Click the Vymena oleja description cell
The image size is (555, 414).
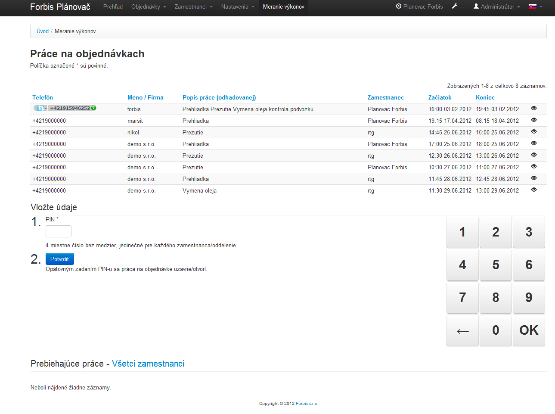pos(199,190)
